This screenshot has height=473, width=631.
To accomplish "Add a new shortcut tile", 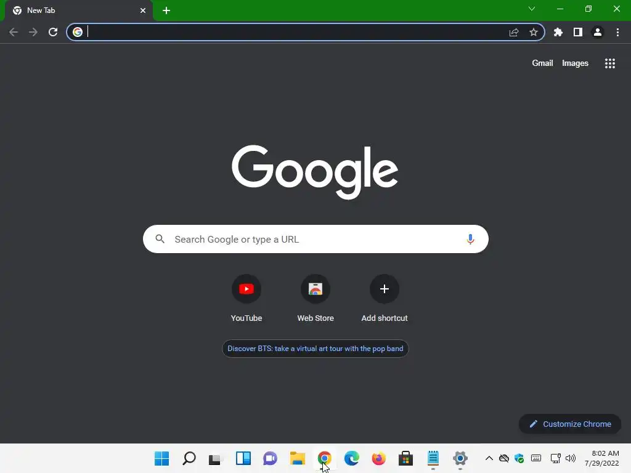I will pos(385,299).
